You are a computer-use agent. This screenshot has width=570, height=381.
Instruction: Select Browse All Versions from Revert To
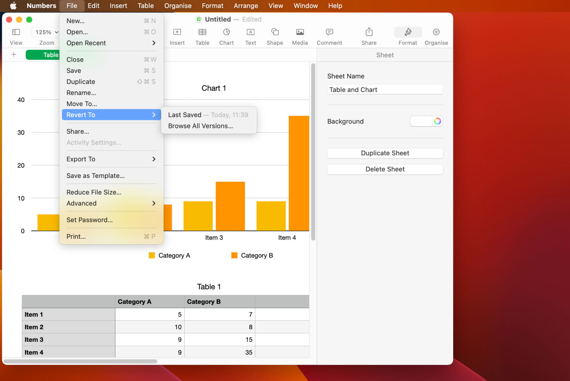(200, 126)
